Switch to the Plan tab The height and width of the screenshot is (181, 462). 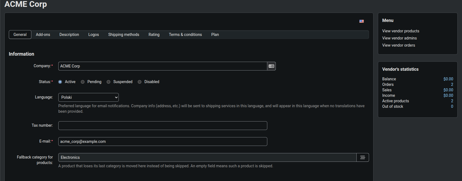[x=215, y=35]
